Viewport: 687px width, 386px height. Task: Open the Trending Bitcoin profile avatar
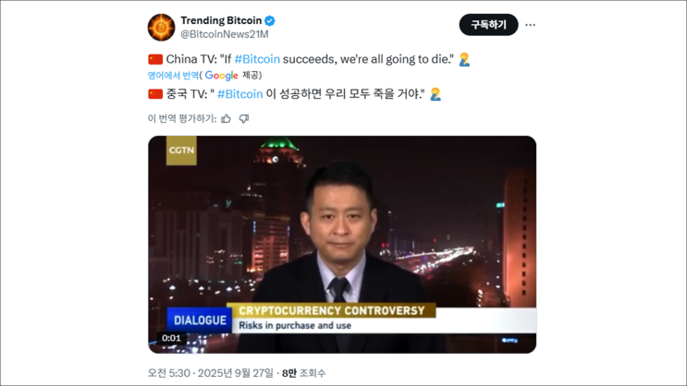pyautogui.click(x=161, y=27)
